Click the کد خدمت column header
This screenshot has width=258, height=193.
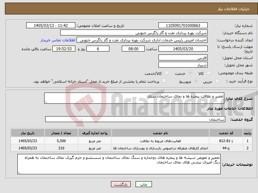pos(226,133)
